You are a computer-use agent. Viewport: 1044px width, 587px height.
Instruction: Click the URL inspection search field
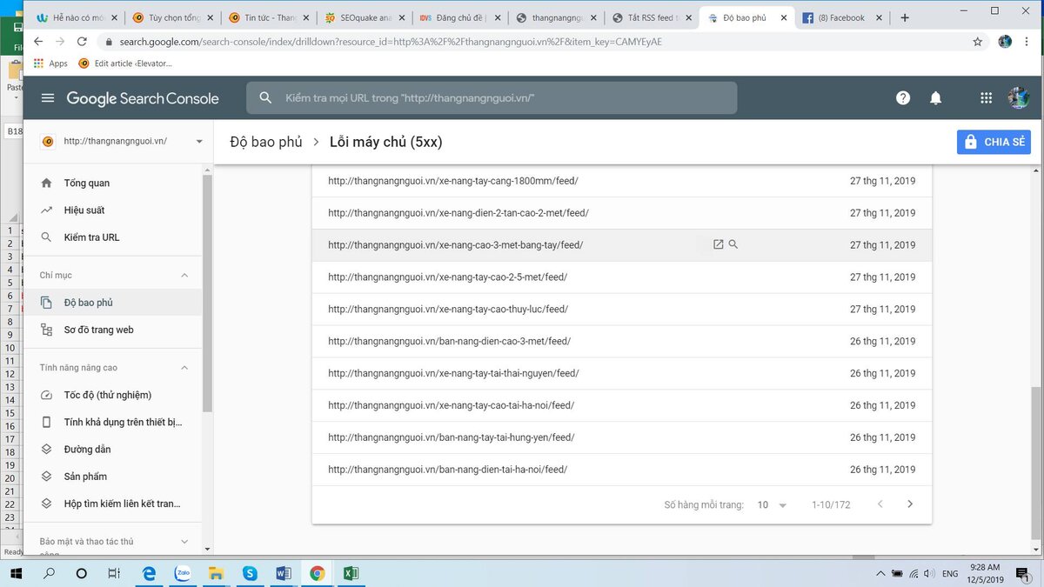coord(492,98)
